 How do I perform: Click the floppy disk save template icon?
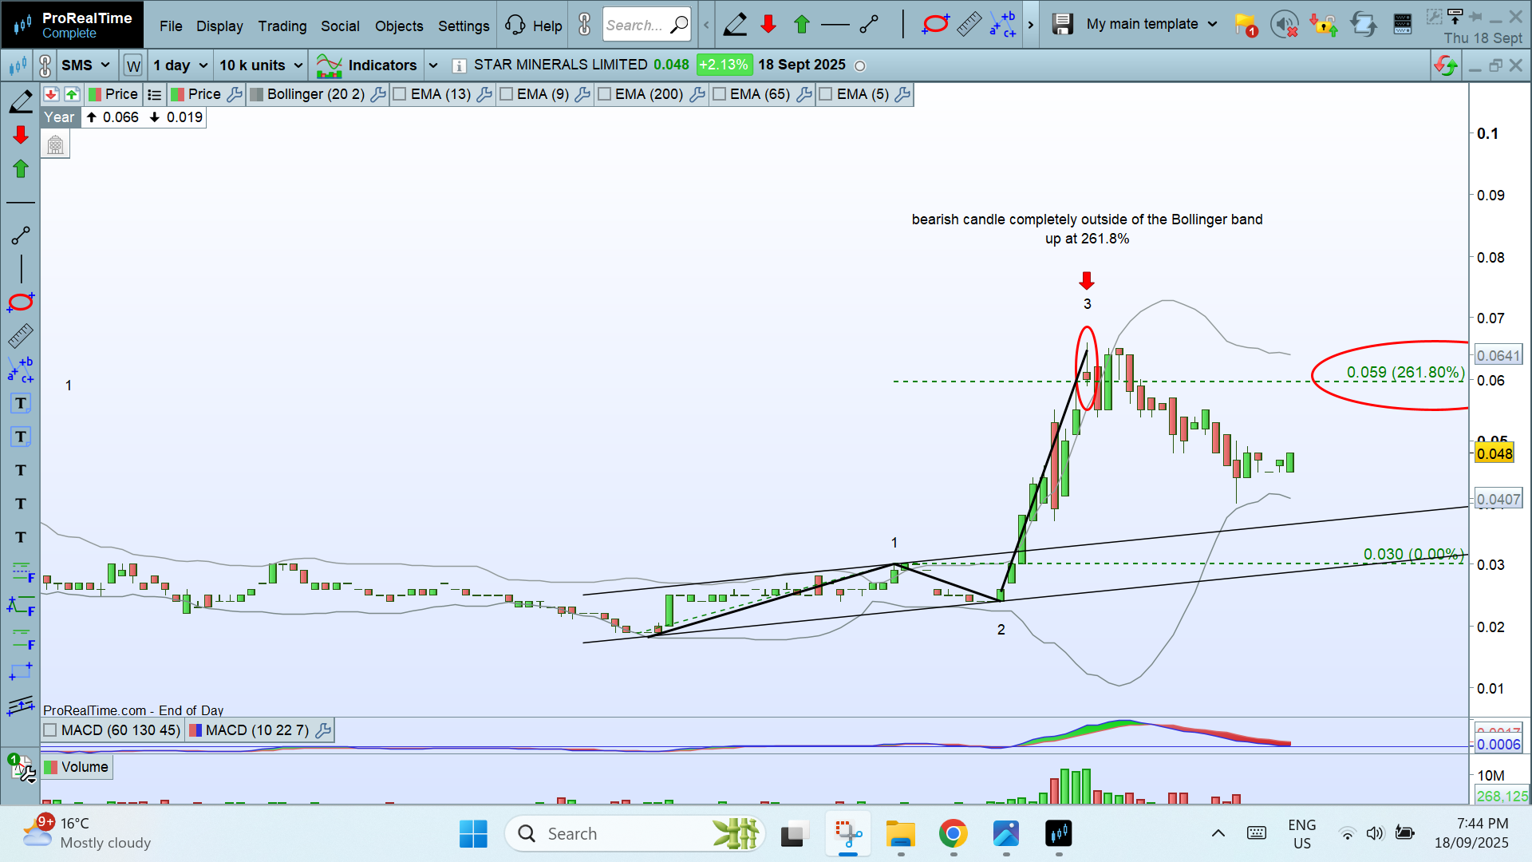(1062, 25)
